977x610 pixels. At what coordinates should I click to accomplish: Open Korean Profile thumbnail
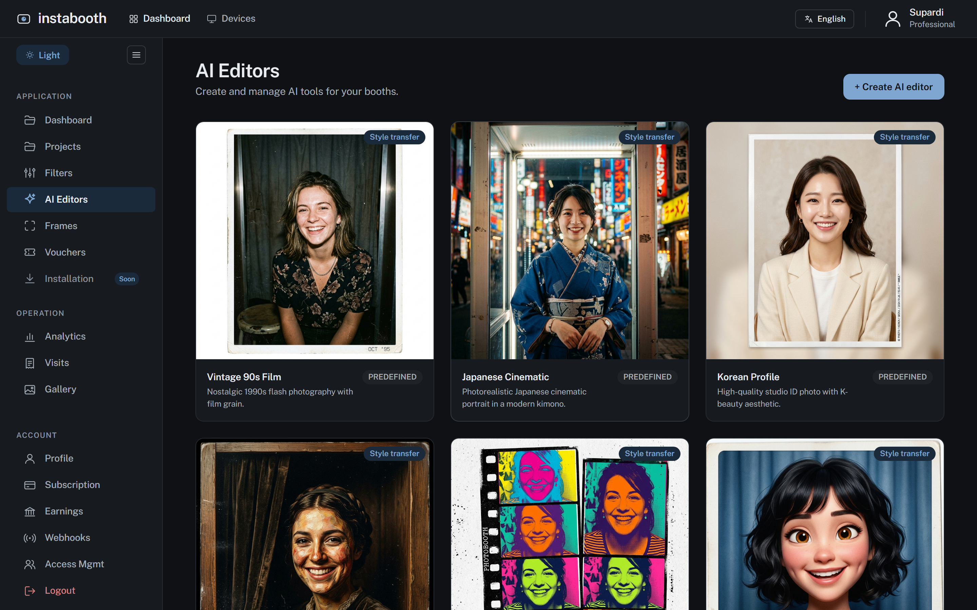click(x=825, y=241)
